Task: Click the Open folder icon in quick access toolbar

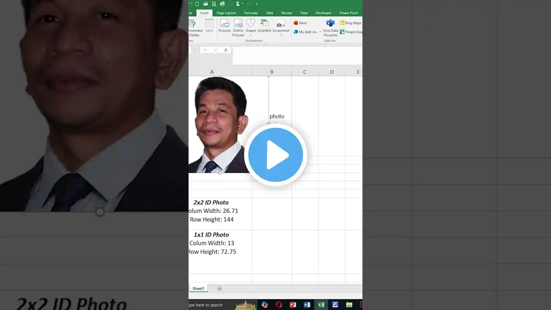Action: coord(206,4)
